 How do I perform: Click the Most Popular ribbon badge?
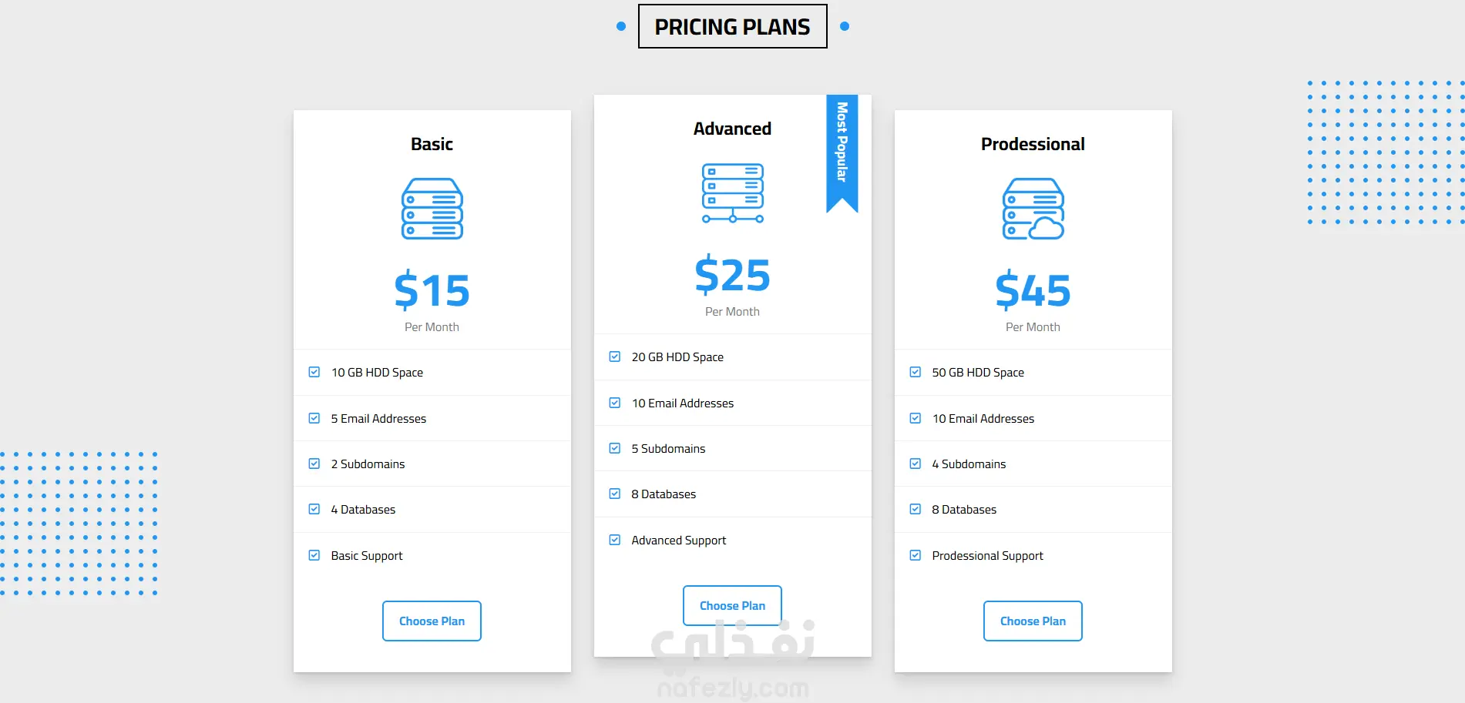(x=842, y=150)
